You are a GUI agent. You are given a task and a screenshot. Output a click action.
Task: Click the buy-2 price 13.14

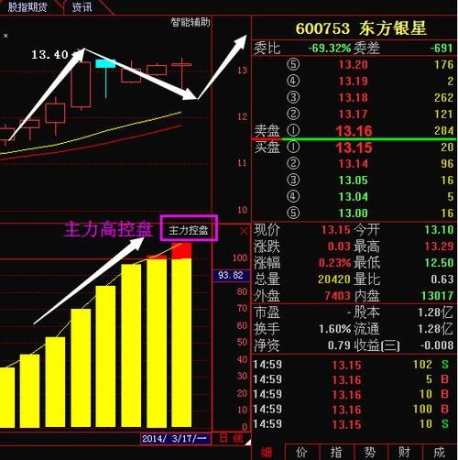point(353,164)
